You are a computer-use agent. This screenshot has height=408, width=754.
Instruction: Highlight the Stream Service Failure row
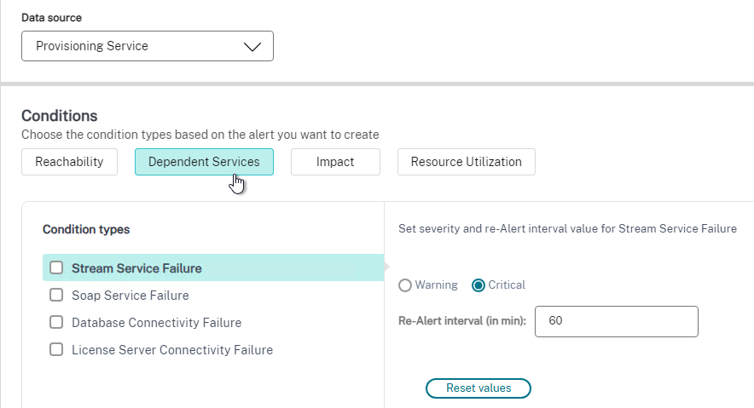(213, 267)
